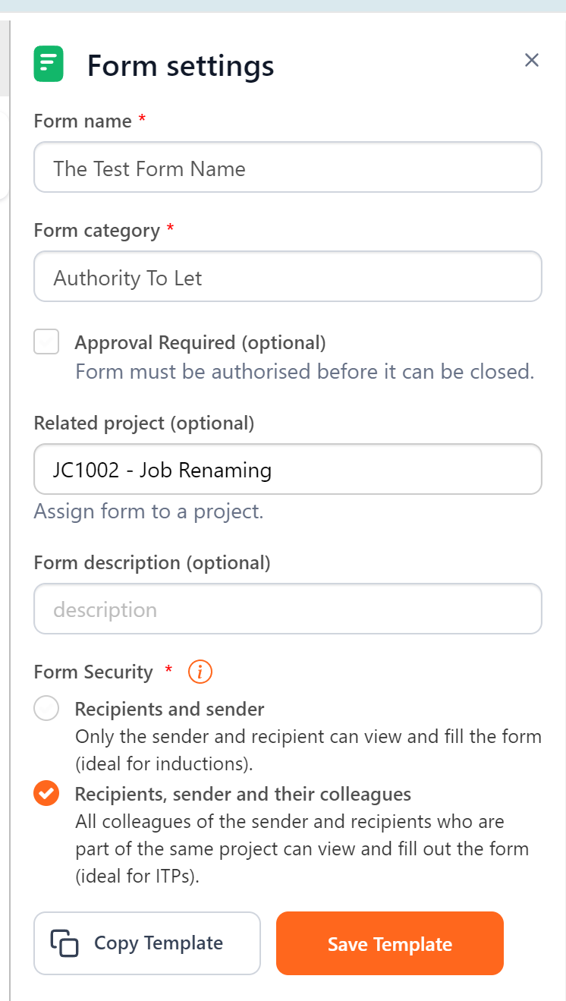Viewport: 566px width, 1001px height.
Task: Change the "Authority To Let" category selection
Action: [x=288, y=276]
